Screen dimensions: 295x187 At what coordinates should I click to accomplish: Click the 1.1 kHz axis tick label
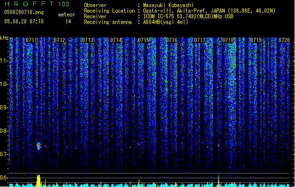pyautogui.click(x=4, y=61)
